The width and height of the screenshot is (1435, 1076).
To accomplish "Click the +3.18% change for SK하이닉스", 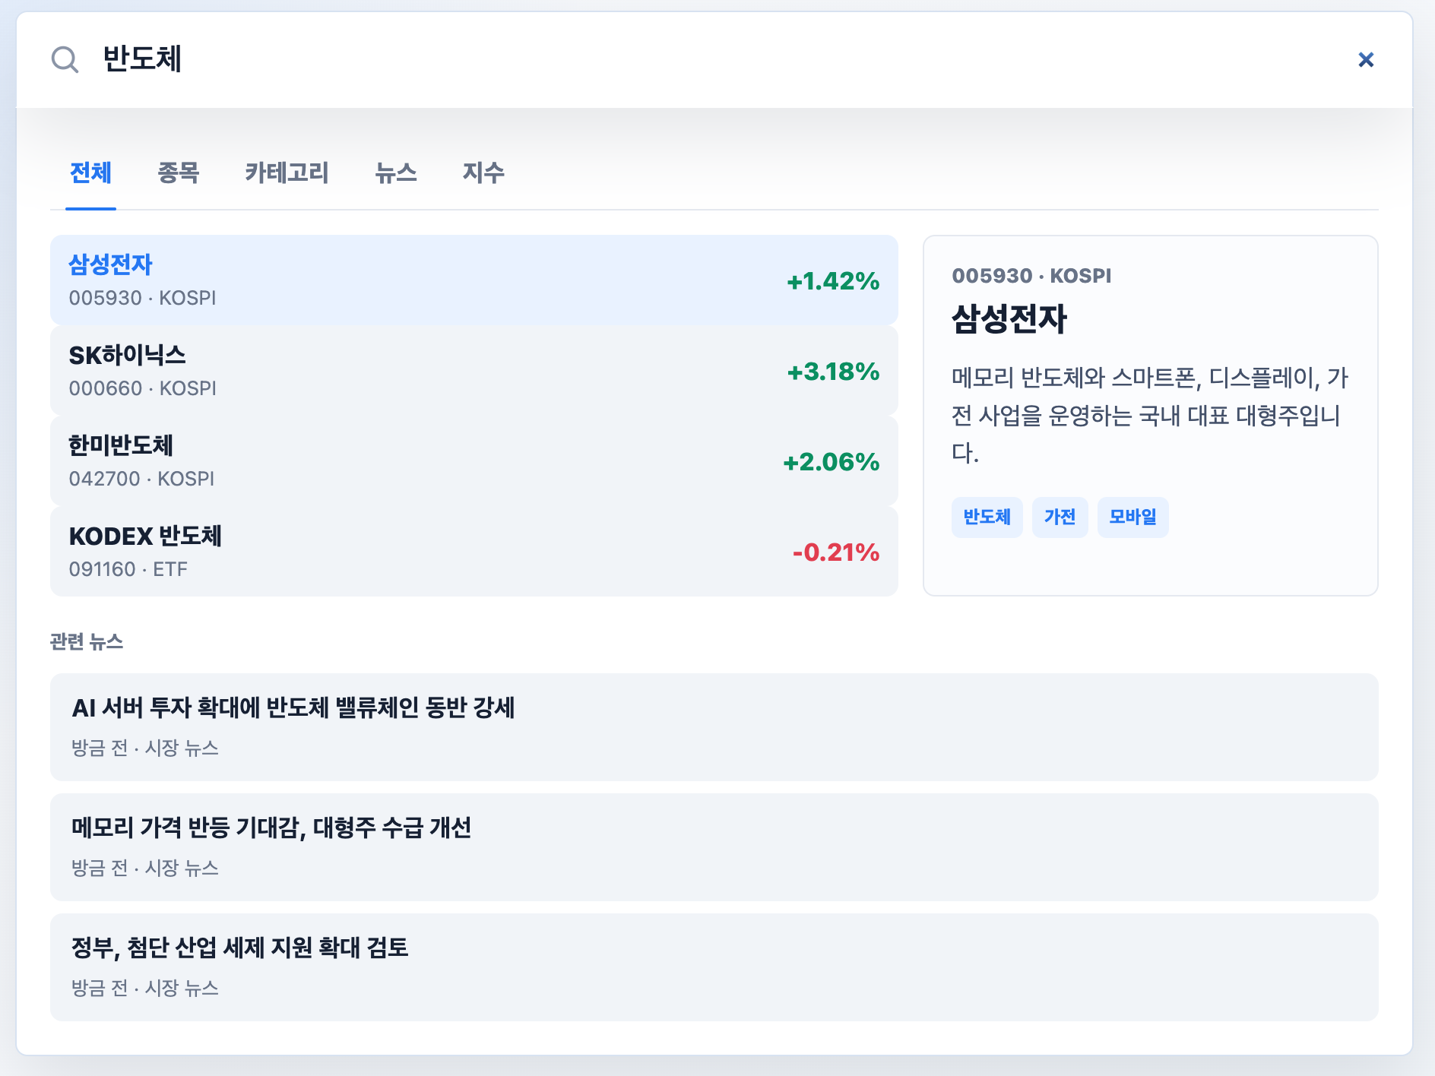I will (833, 372).
